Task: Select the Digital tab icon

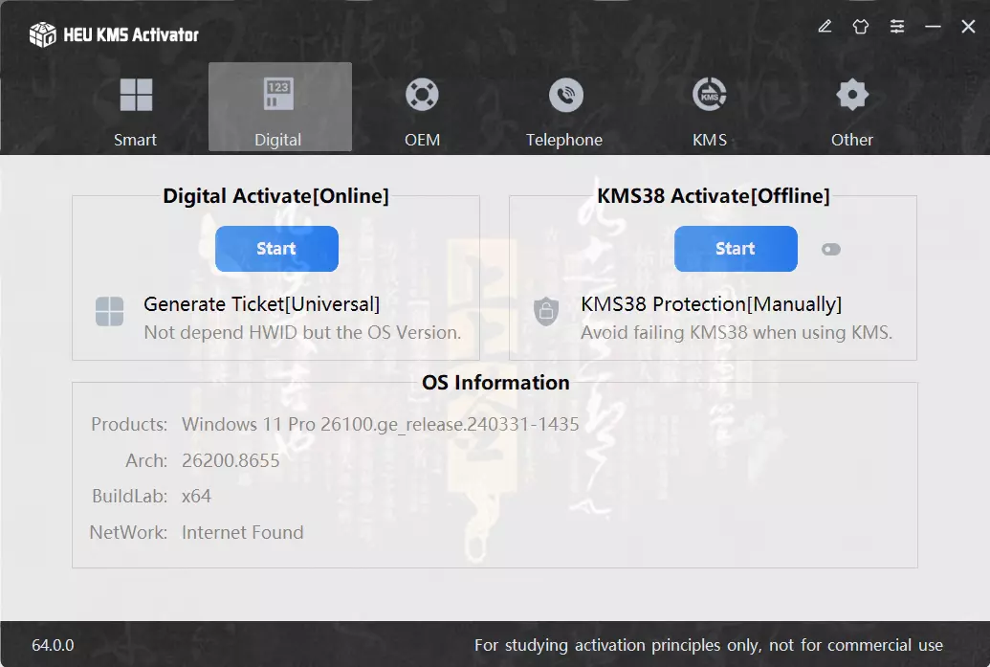Action: click(278, 95)
